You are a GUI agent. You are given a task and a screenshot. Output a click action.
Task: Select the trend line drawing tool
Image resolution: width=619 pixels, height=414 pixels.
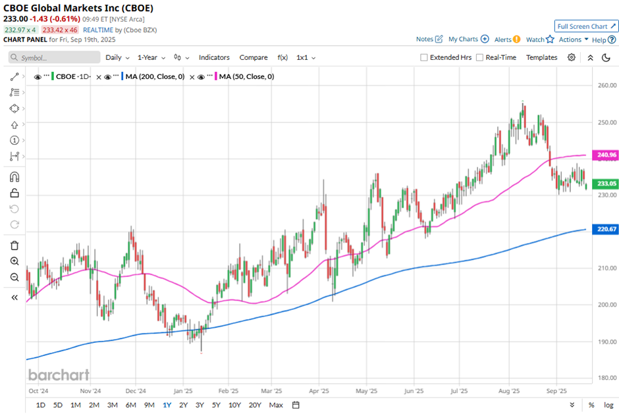pyautogui.click(x=14, y=77)
